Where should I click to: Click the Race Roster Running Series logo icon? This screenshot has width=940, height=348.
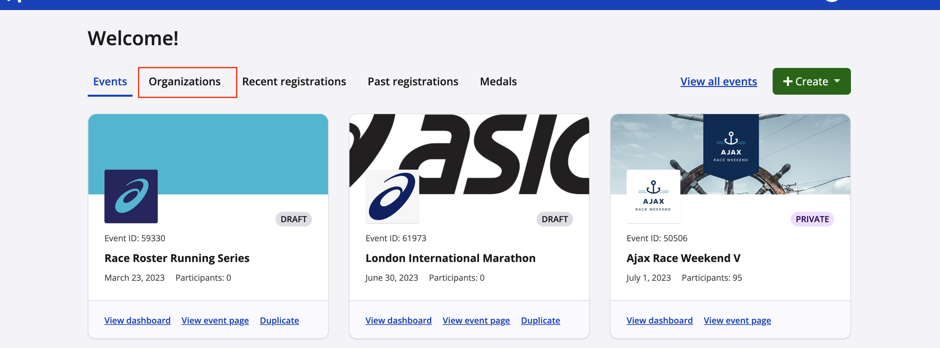tap(131, 196)
